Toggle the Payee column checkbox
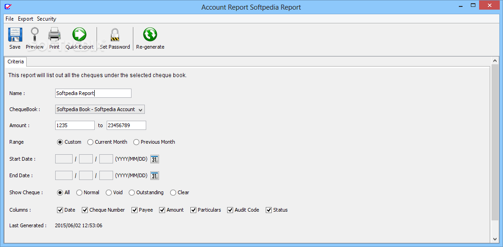 134,210
